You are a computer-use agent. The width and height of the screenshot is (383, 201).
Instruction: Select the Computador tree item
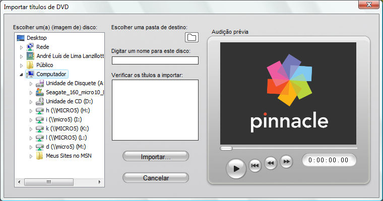pyautogui.click(x=51, y=74)
